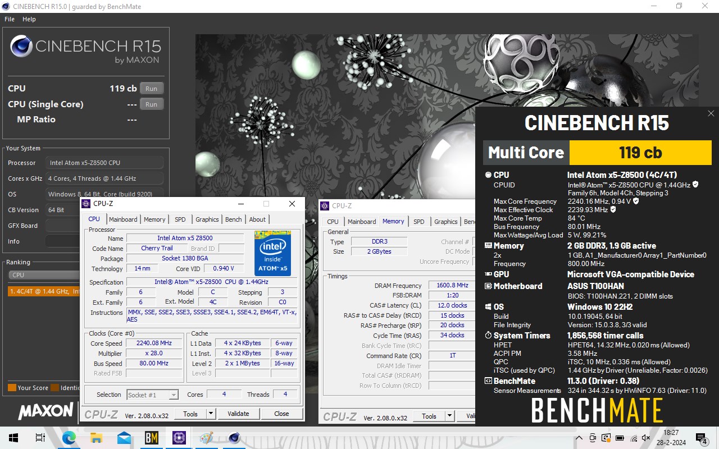This screenshot has height=449, width=719.
Task: Click the brown Identical System legend swatch
Action: point(54,387)
